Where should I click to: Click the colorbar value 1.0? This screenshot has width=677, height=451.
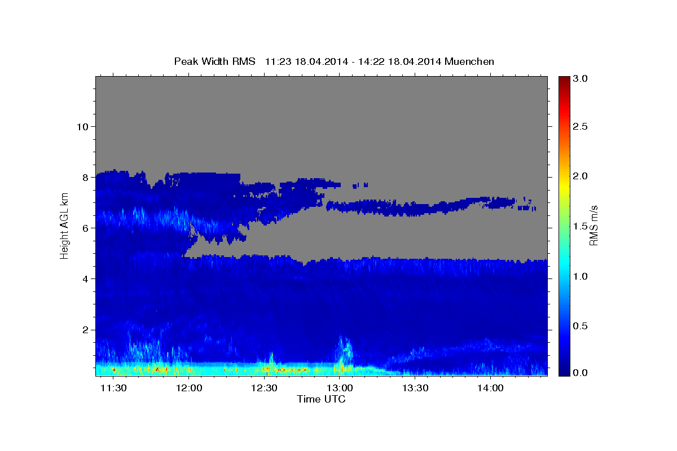(x=581, y=276)
